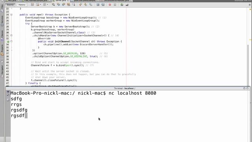Shift line left icon
The height and width of the screenshot is (142, 252).
[98, 5]
